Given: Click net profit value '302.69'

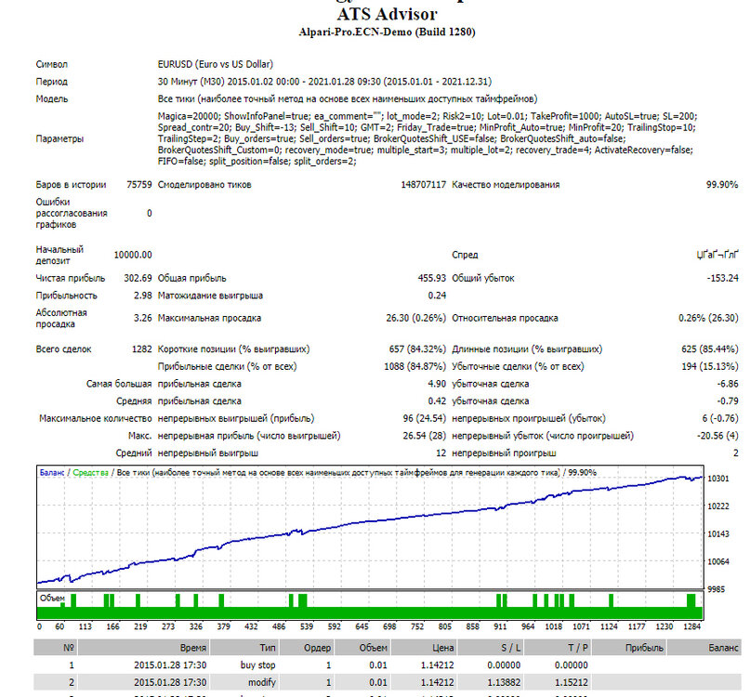Looking at the screenshot, I should tap(138, 278).
